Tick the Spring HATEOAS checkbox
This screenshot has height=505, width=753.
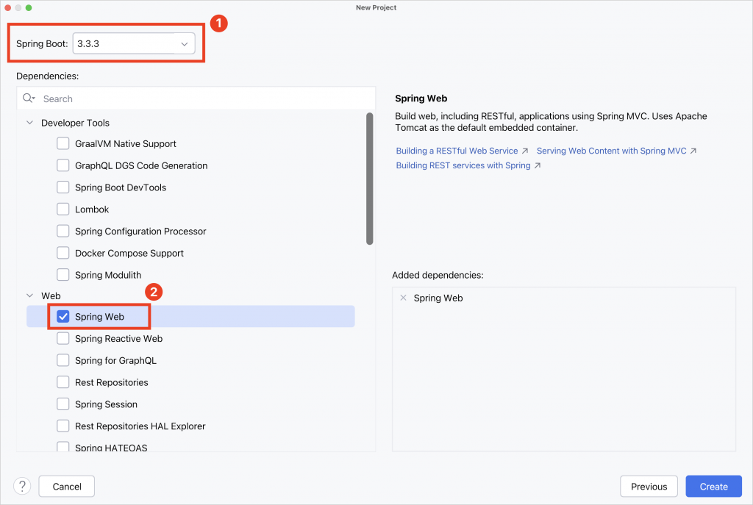[x=63, y=447]
